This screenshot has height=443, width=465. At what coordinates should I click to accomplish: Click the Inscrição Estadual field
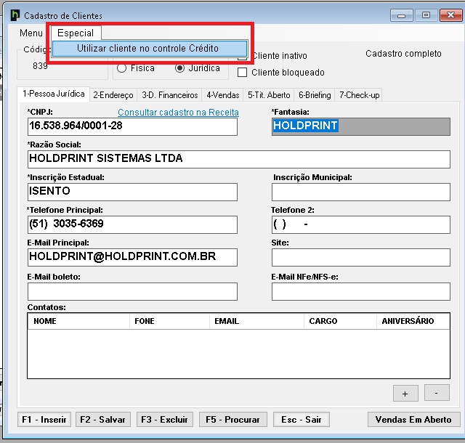[132, 192]
